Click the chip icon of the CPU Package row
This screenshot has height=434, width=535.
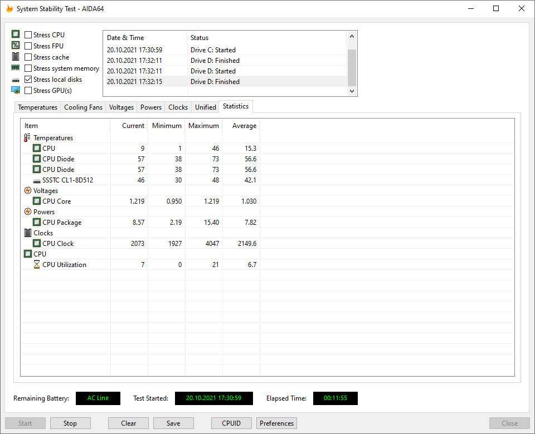(x=37, y=222)
